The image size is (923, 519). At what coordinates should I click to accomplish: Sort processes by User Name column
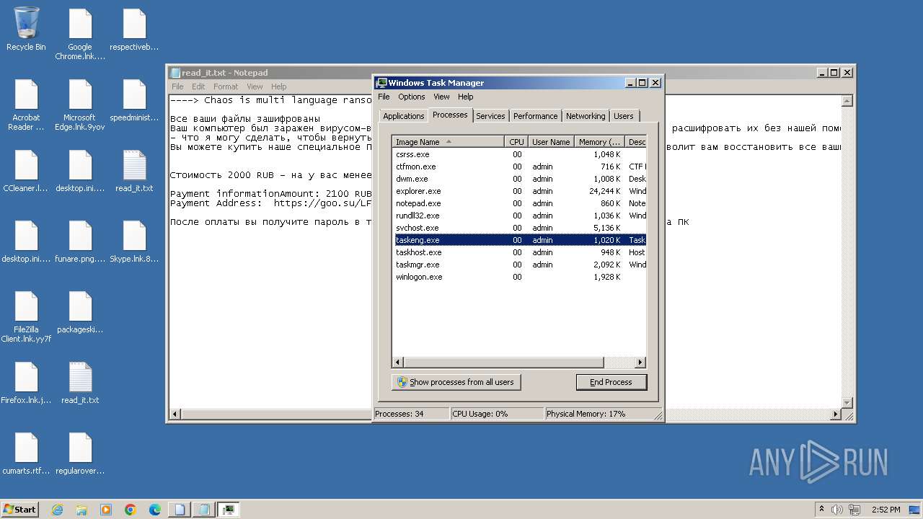click(x=551, y=142)
